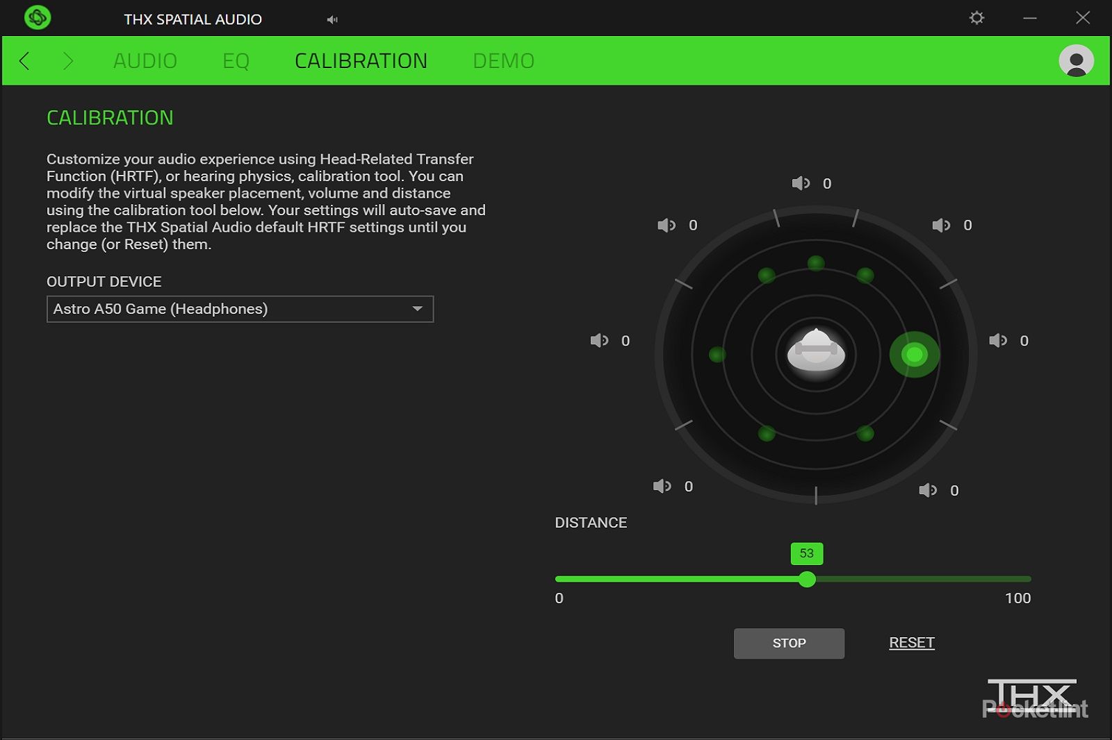Click the right side speaker volume icon

[x=998, y=341]
